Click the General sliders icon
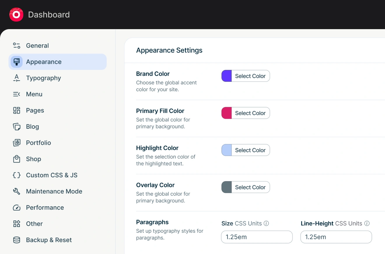 17,46
